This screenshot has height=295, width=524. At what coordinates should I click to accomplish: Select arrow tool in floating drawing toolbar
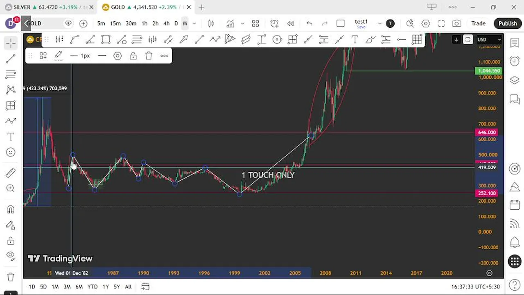pos(184,39)
